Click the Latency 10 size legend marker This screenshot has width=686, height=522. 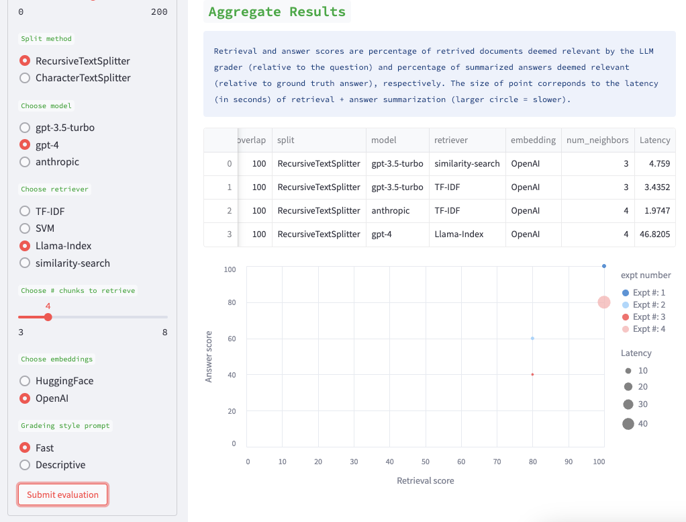pyautogui.click(x=630, y=370)
